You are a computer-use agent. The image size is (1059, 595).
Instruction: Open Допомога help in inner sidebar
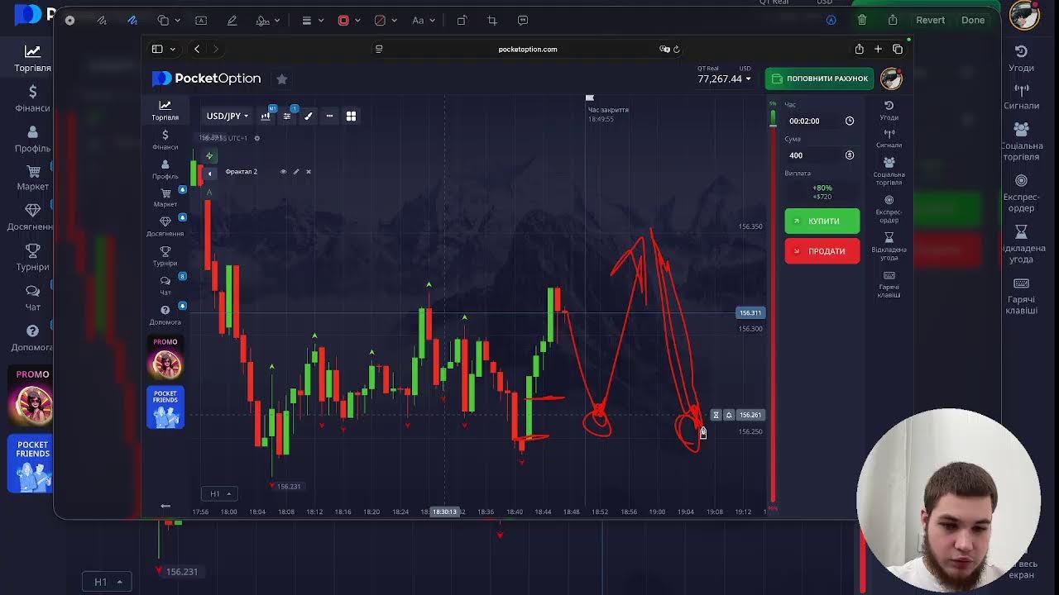click(165, 315)
